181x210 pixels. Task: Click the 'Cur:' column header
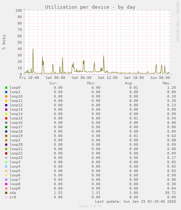54,83
